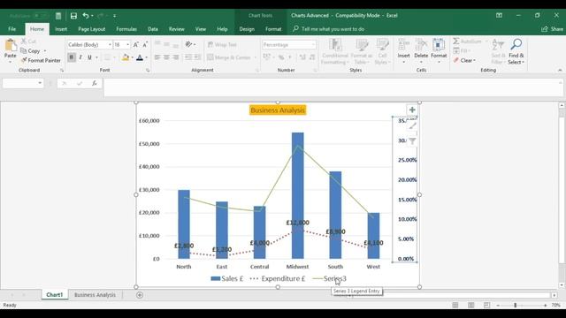This screenshot has width=566, height=318.
Task: Click the Chart Filters funnel button
Action: [x=412, y=141]
